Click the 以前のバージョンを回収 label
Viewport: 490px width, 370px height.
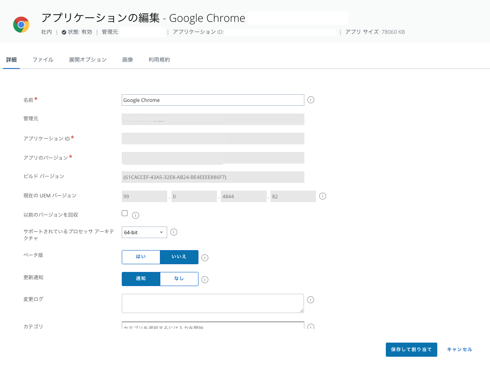click(x=51, y=215)
